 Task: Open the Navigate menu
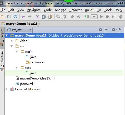click(x=34, y=10)
